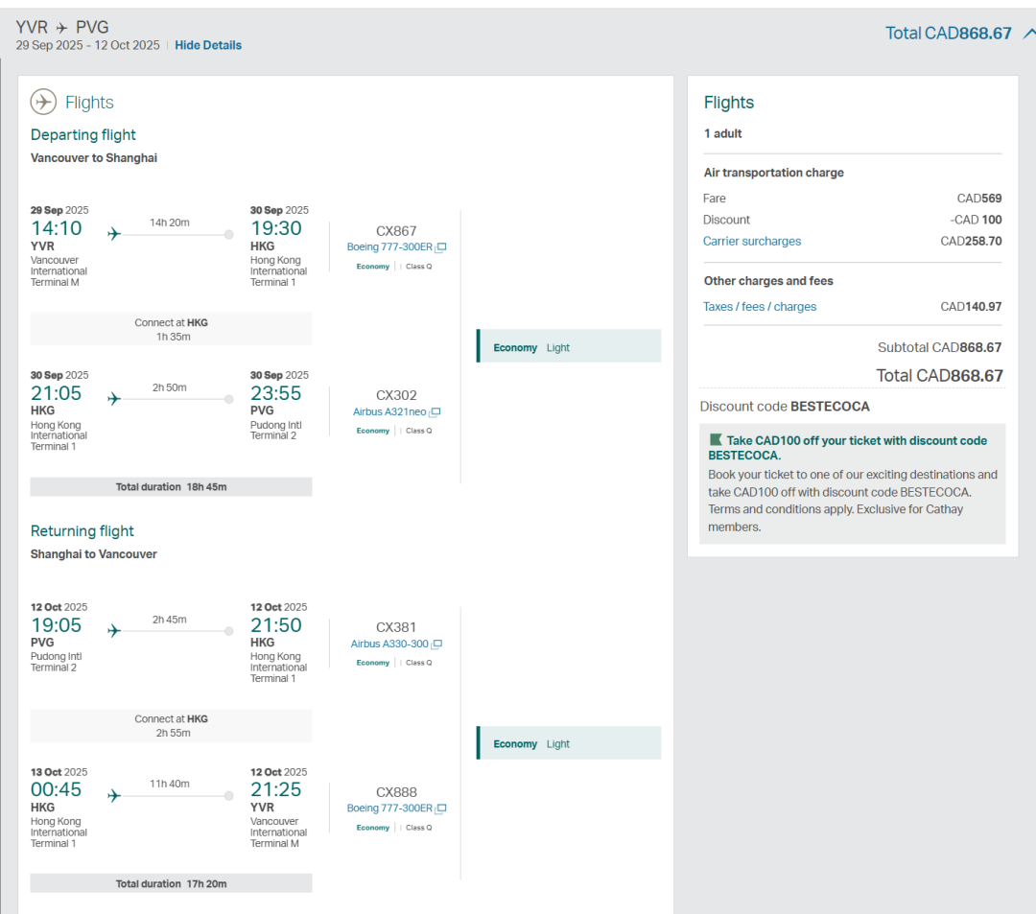Click the plane icon on the 00:45 HKG segment
This screenshot has height=914, width=1036.
click(x=114, y=796)
